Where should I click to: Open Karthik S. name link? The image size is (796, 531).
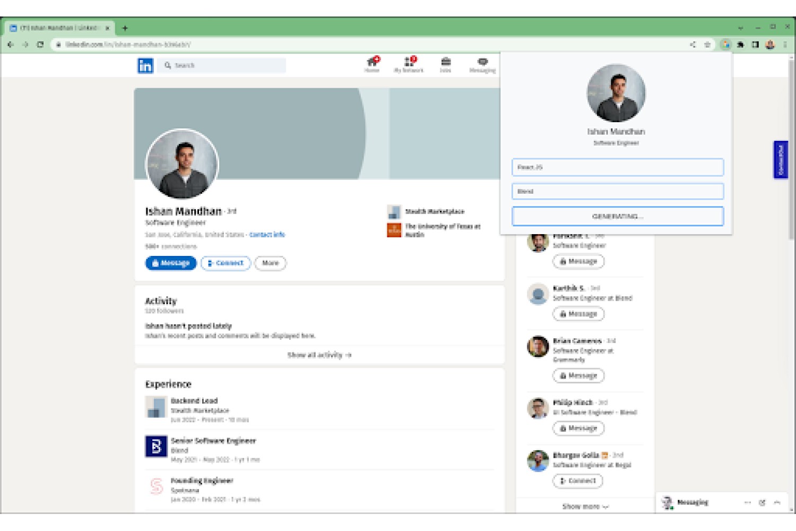click(568, 288)
